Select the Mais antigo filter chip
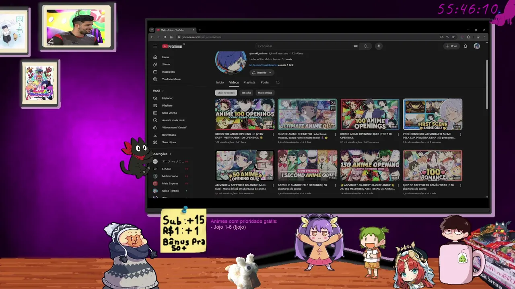The height and width of the screenshot is (289, 515). pos(265,93)
